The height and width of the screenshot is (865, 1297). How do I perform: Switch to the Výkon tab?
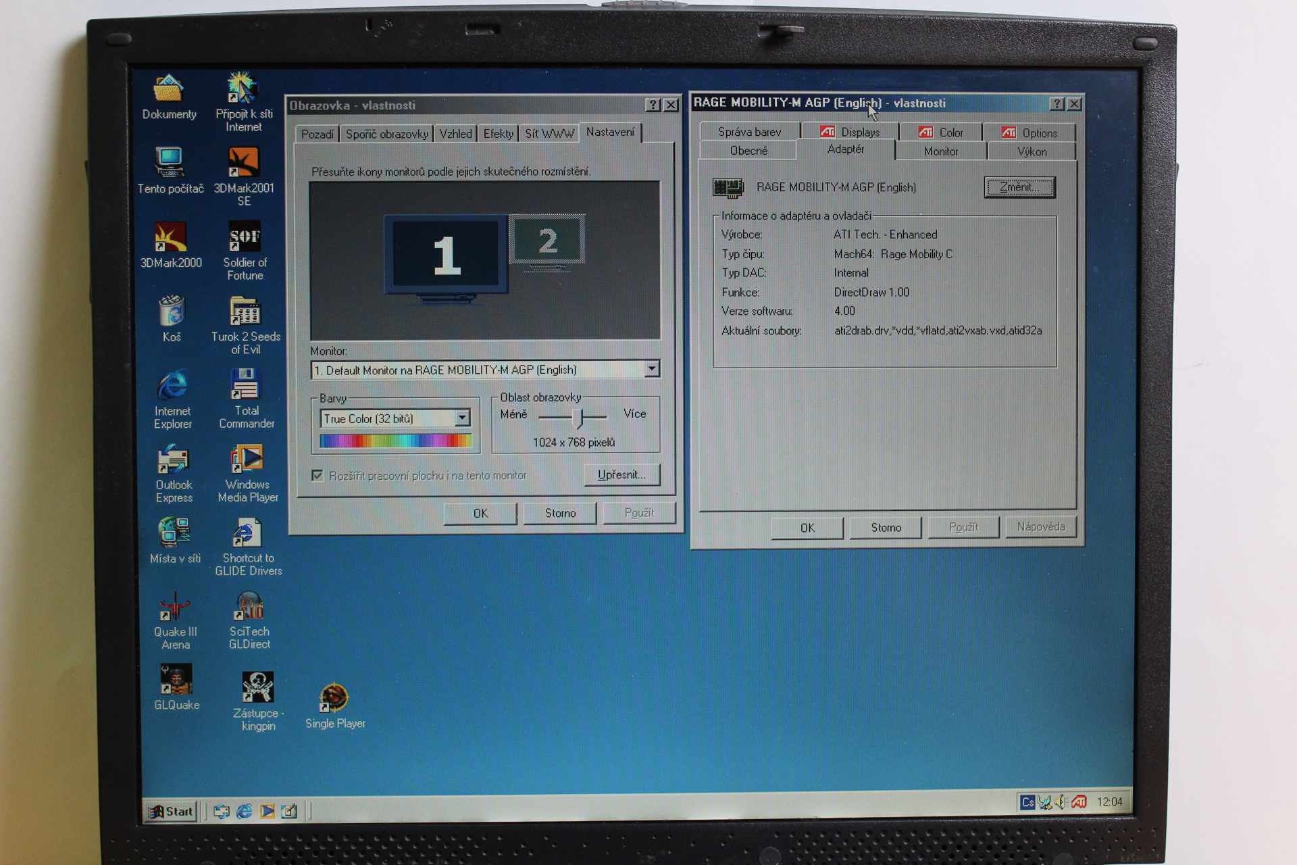coord(1032,152)
